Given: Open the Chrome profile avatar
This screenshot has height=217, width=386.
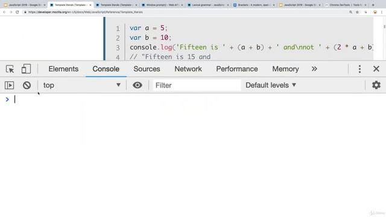Looking at the screenshot, I should [375, 12].
